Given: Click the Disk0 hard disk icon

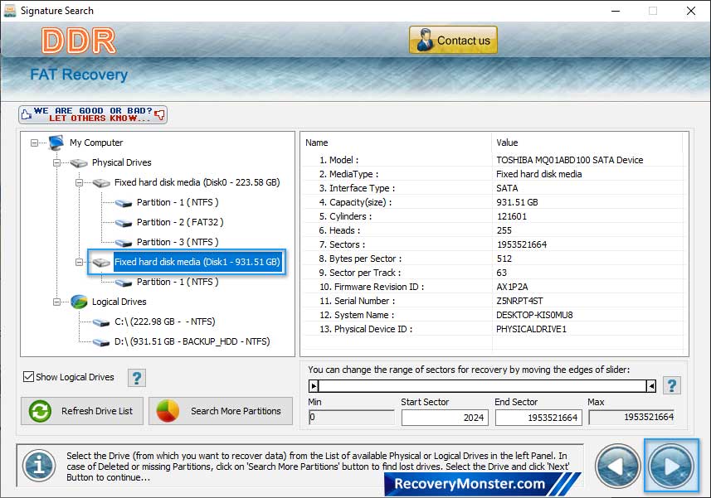Looking at the screenshot, I should click(101, 183).
